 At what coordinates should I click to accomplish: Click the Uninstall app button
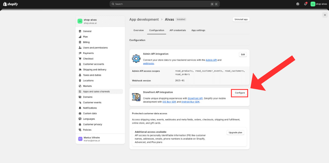point(241,19)
